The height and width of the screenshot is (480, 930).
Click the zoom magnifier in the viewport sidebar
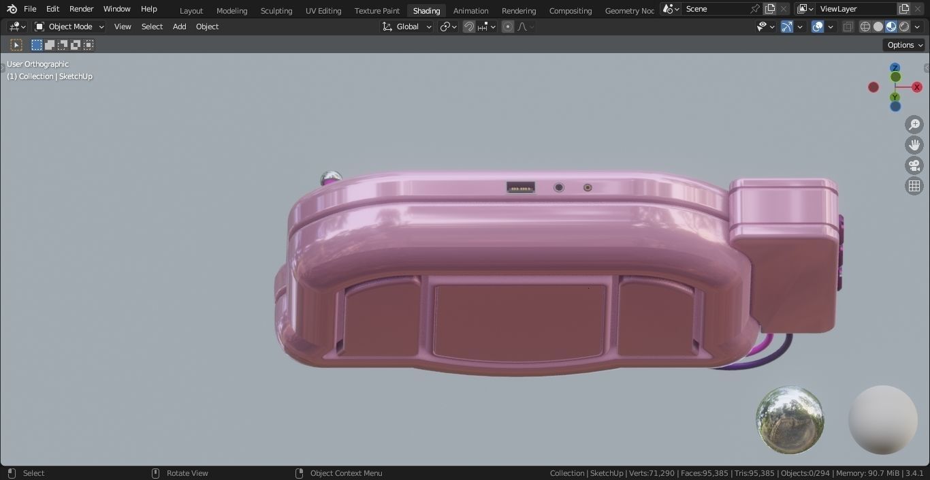click(x=914, y=125)
